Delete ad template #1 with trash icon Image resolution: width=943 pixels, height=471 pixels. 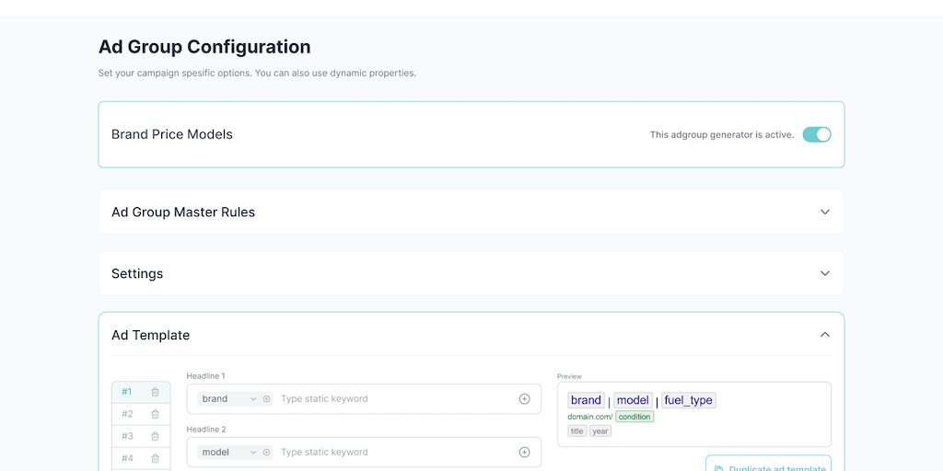point(155,392)
